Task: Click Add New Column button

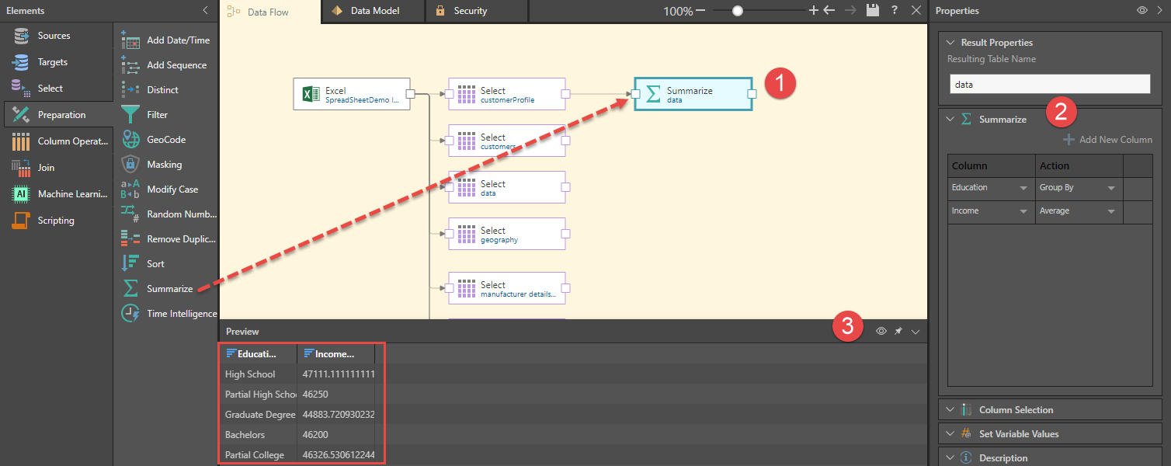Action: point(1108,140)
